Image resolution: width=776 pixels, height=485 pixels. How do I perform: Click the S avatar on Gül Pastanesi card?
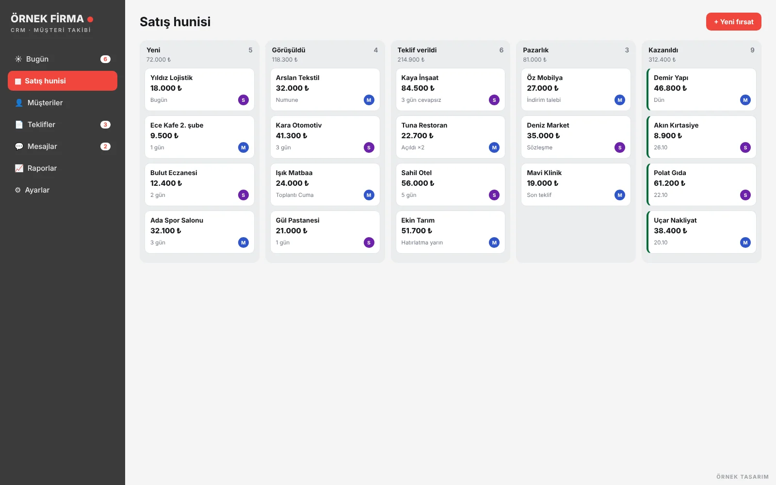(369, 242)
